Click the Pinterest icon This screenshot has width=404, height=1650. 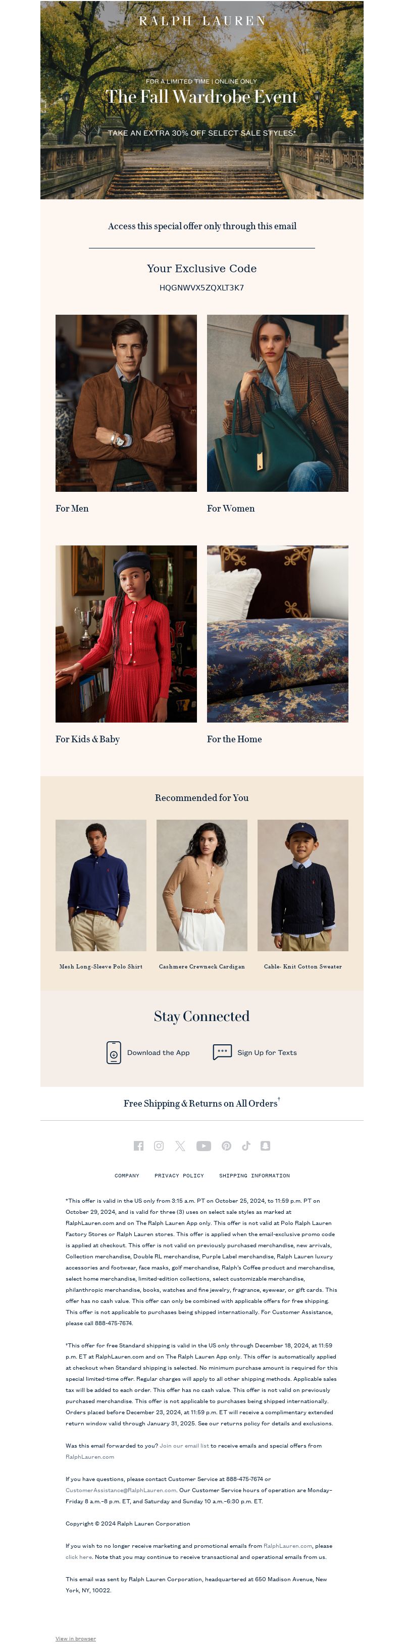226,1146
